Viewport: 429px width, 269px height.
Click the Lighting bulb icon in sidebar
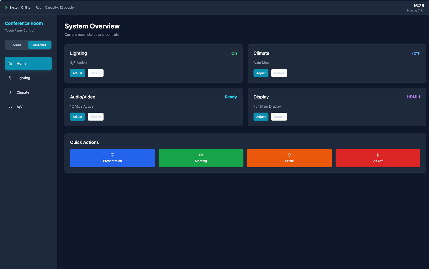tap(10, 78)
